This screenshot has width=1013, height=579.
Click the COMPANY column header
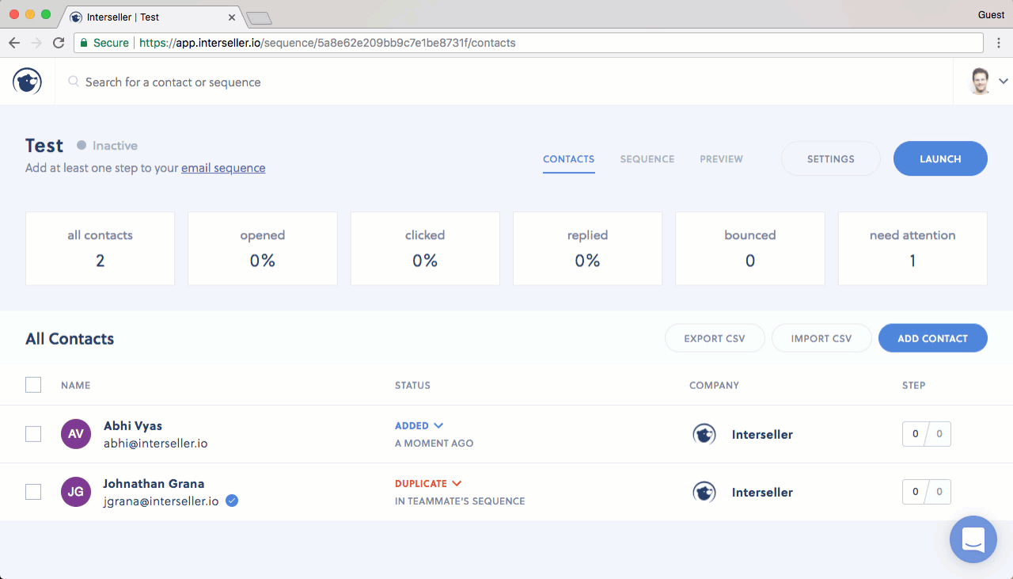714,386
